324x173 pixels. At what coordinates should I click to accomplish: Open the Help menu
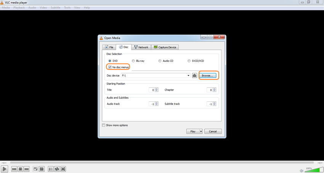pyautogui.click(x=87, y=8)
